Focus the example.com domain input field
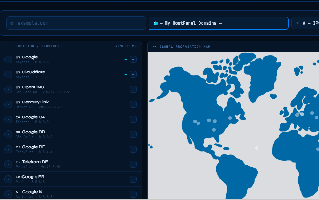Image resolution: width=319 pixels, height=200 pixels. click(76, 23)
